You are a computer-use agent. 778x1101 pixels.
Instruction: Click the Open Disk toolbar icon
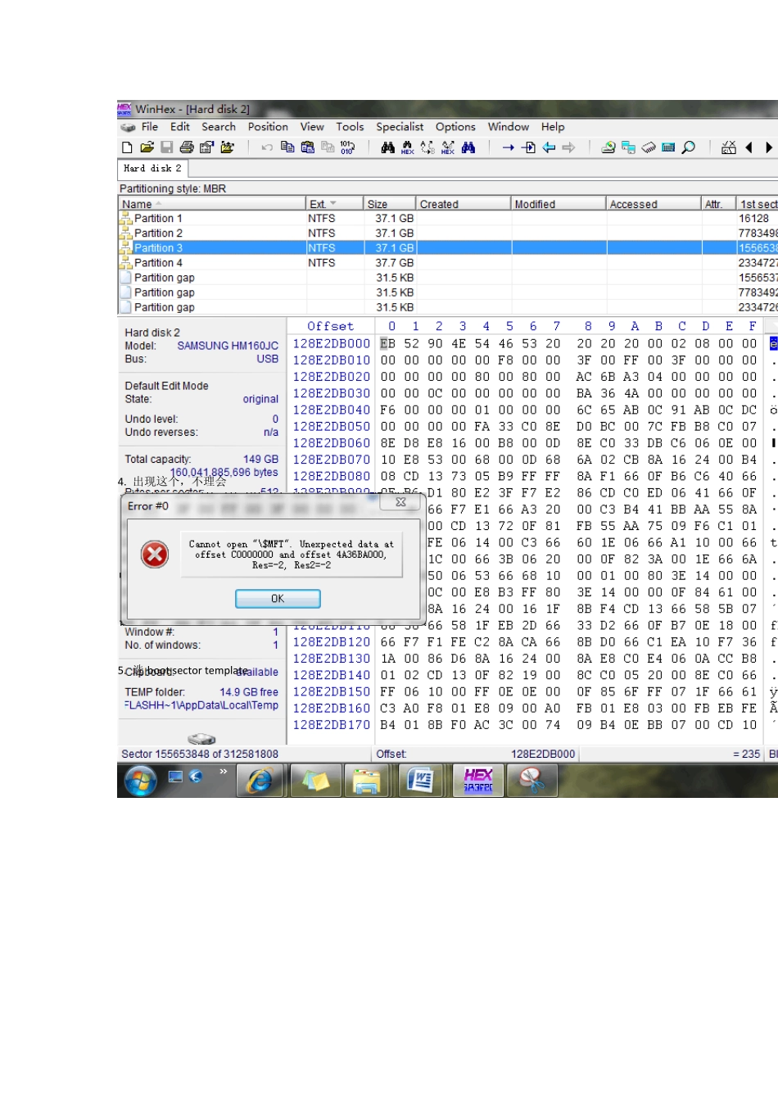(608, 147)
